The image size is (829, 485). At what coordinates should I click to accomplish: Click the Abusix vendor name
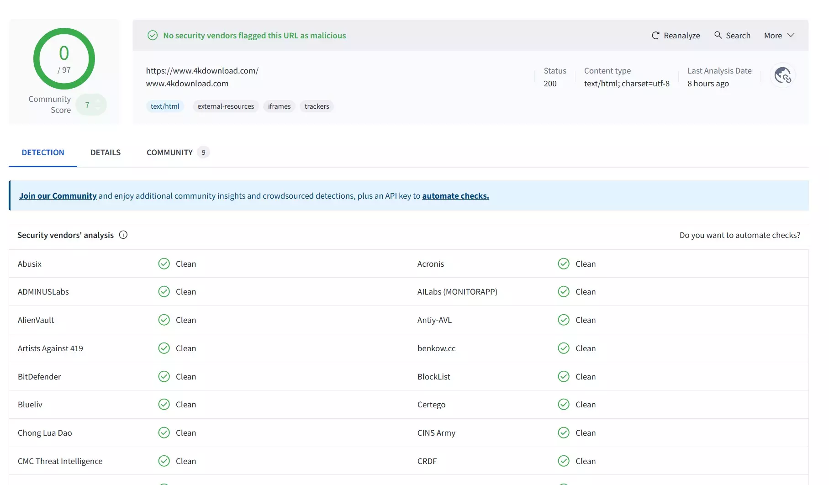click(x=30, y=264)
